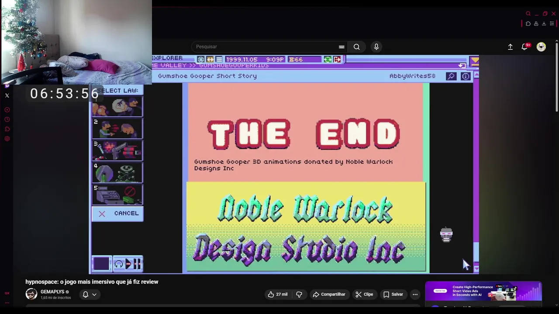559x314 pixels.
Task: Click the GEMAPLYS channel avatar
Action: point(31,294)
